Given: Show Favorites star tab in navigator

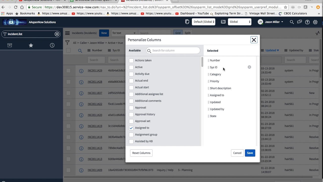Looking at the screenshot, I should click(31, 45).
